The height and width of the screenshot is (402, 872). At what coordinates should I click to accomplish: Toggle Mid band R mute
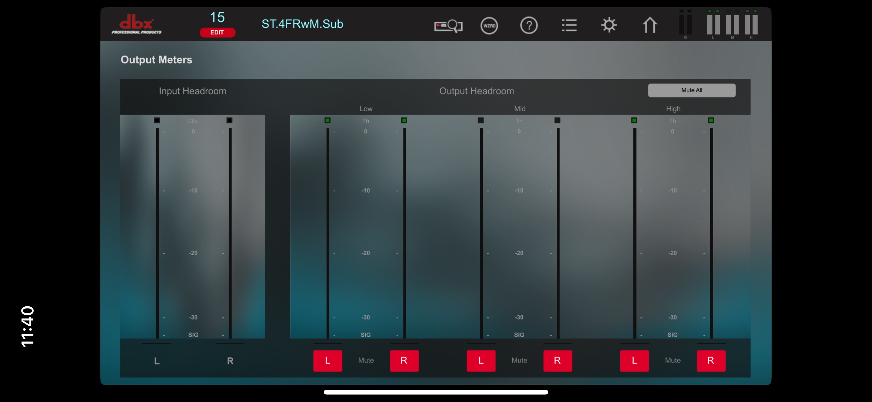(x=558, y=361)
